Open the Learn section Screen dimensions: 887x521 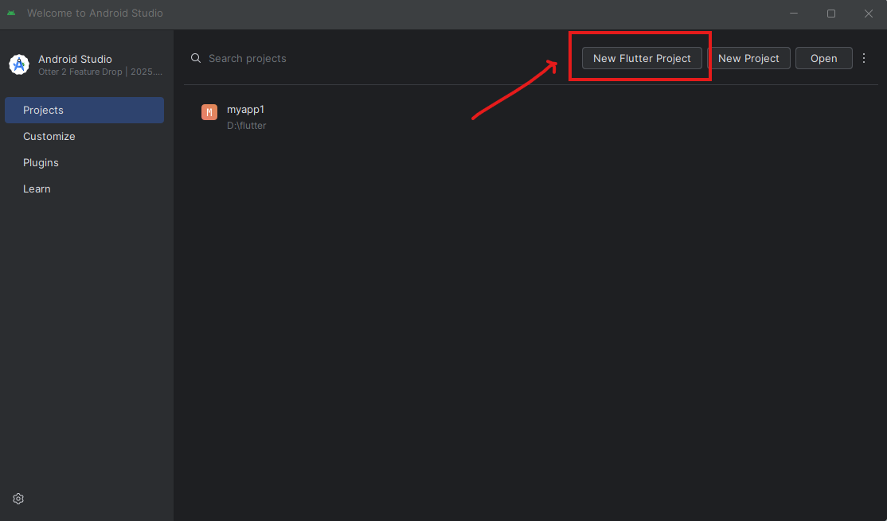coord(37,189)
